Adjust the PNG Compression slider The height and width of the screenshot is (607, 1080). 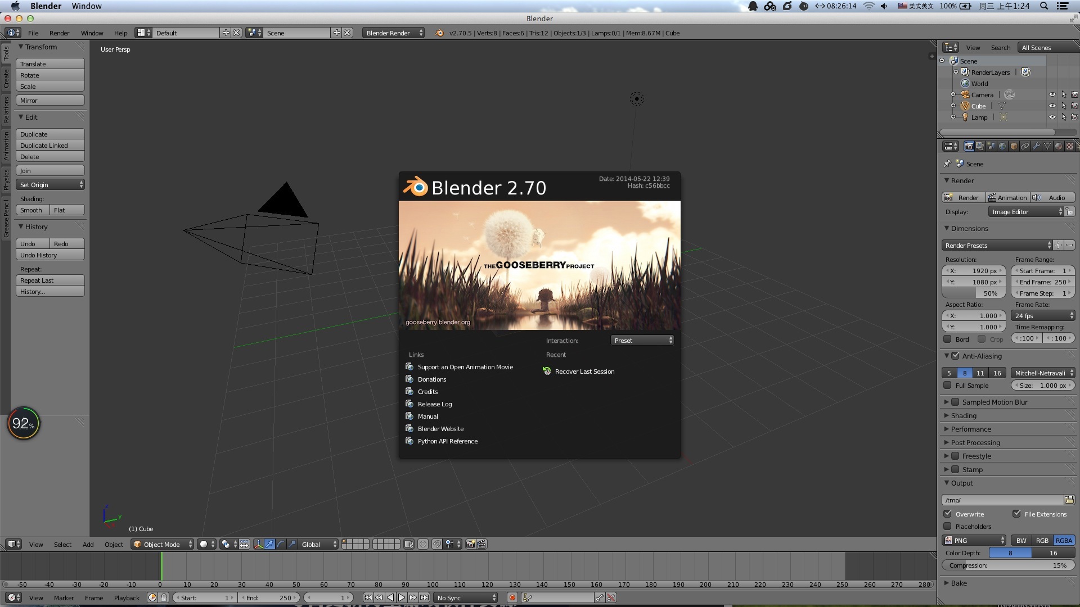pos(1008,565)
